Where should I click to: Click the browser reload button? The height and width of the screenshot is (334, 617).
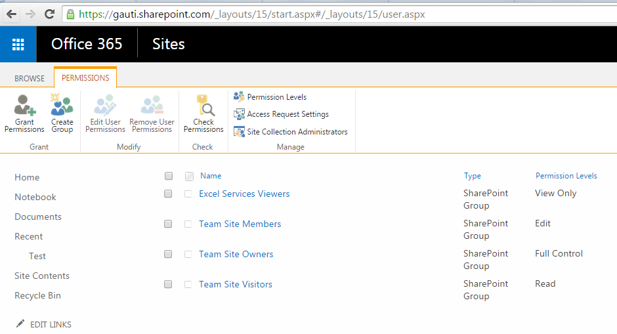(49, 14)
